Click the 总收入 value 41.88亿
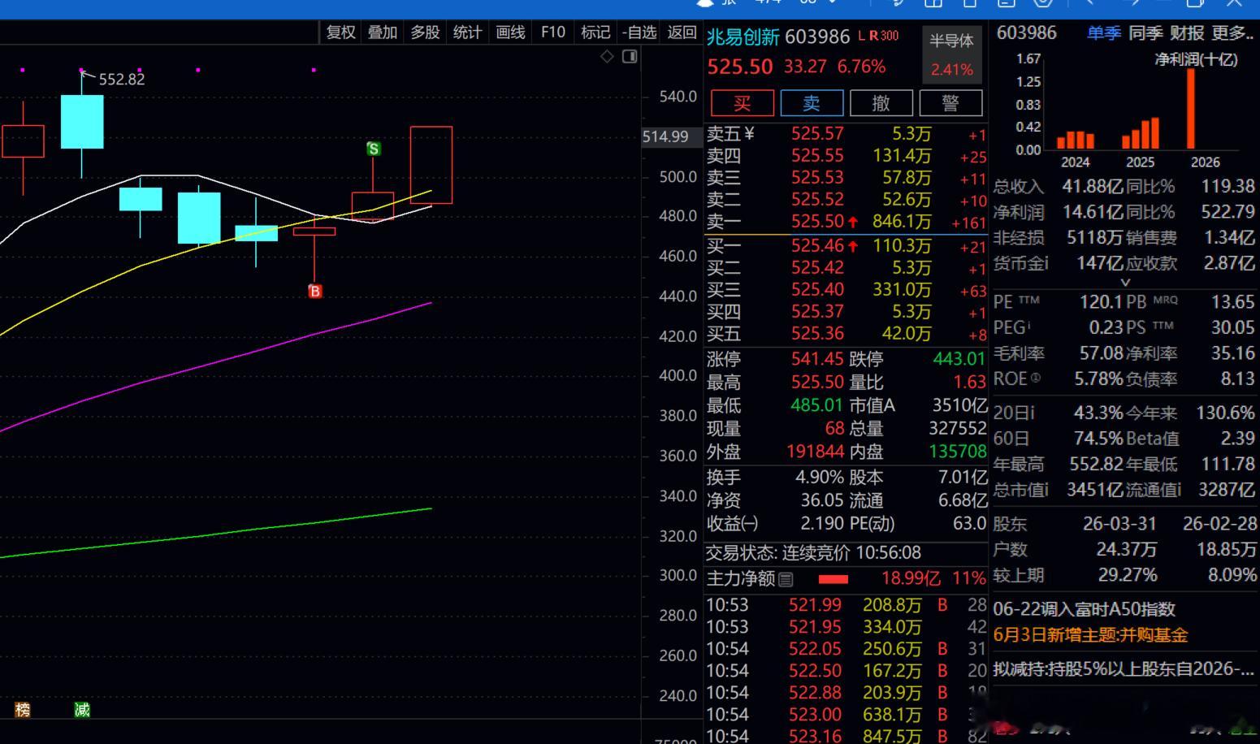This screenshot has height=744, width=1260. 1093,187
